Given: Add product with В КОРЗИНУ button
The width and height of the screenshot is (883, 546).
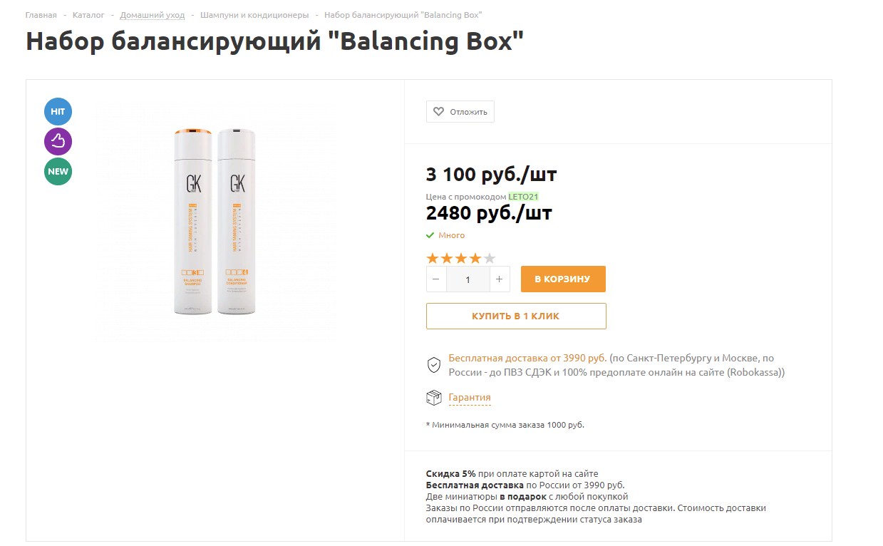Looking at the screenshot, I should coord(563,279).
